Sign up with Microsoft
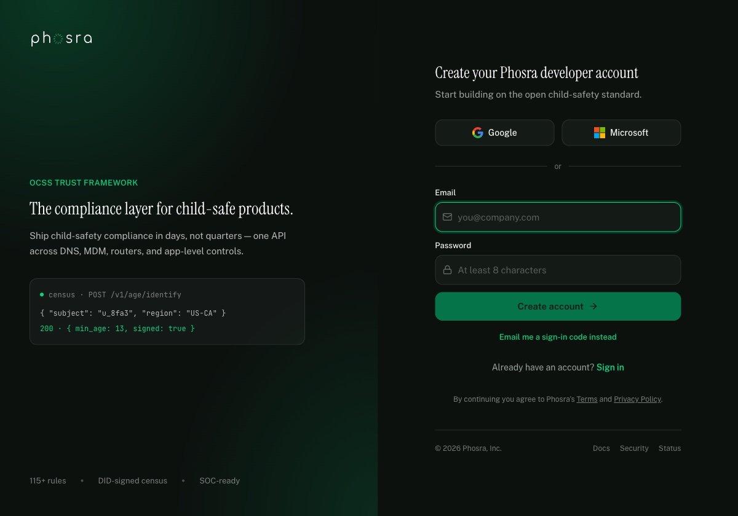This screenshot has height=516, width=738. pos(621,133)
